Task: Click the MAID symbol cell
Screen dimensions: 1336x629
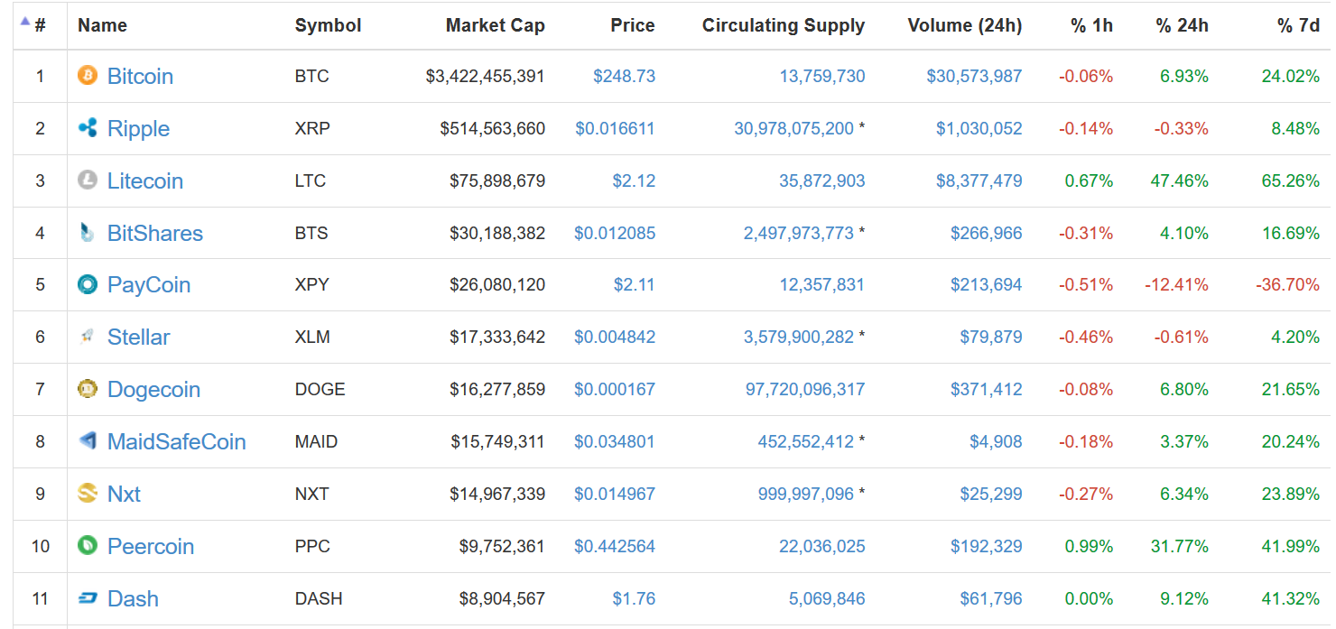Action: click(316, 441)
